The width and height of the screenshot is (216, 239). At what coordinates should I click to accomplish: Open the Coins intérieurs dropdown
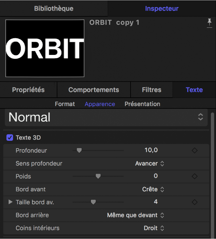point(154,228)
